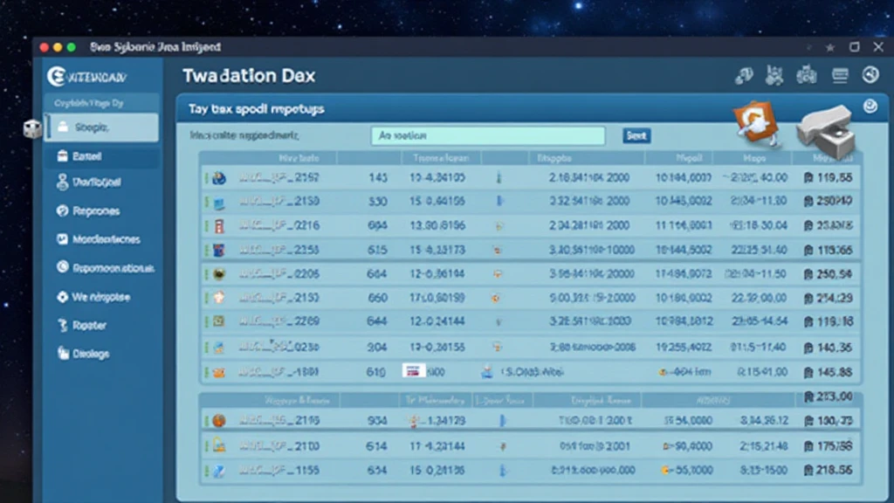Toggle the green marker on the last table row
The image size is (894, 503).
[206, 470]
